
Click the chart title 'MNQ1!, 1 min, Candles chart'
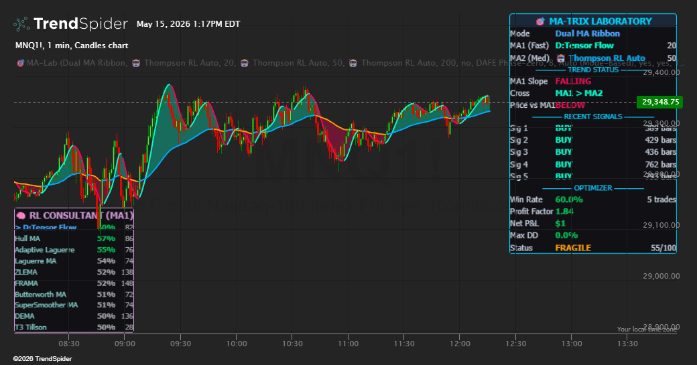72,46
